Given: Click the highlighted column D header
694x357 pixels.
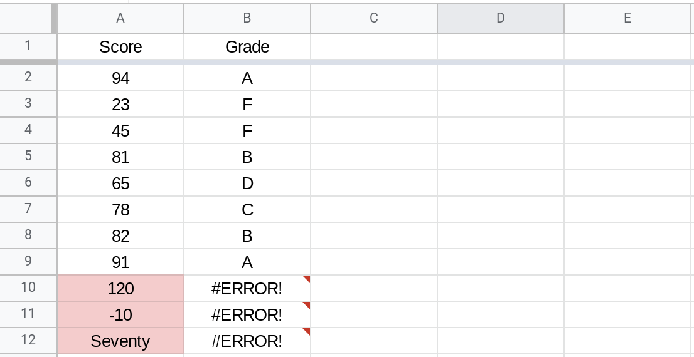Looking at the screenshot, I should tap(500, 18).
